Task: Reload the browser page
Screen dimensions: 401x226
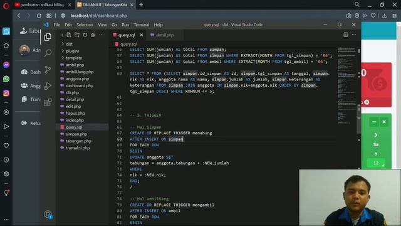Action: tap(39, 16)
